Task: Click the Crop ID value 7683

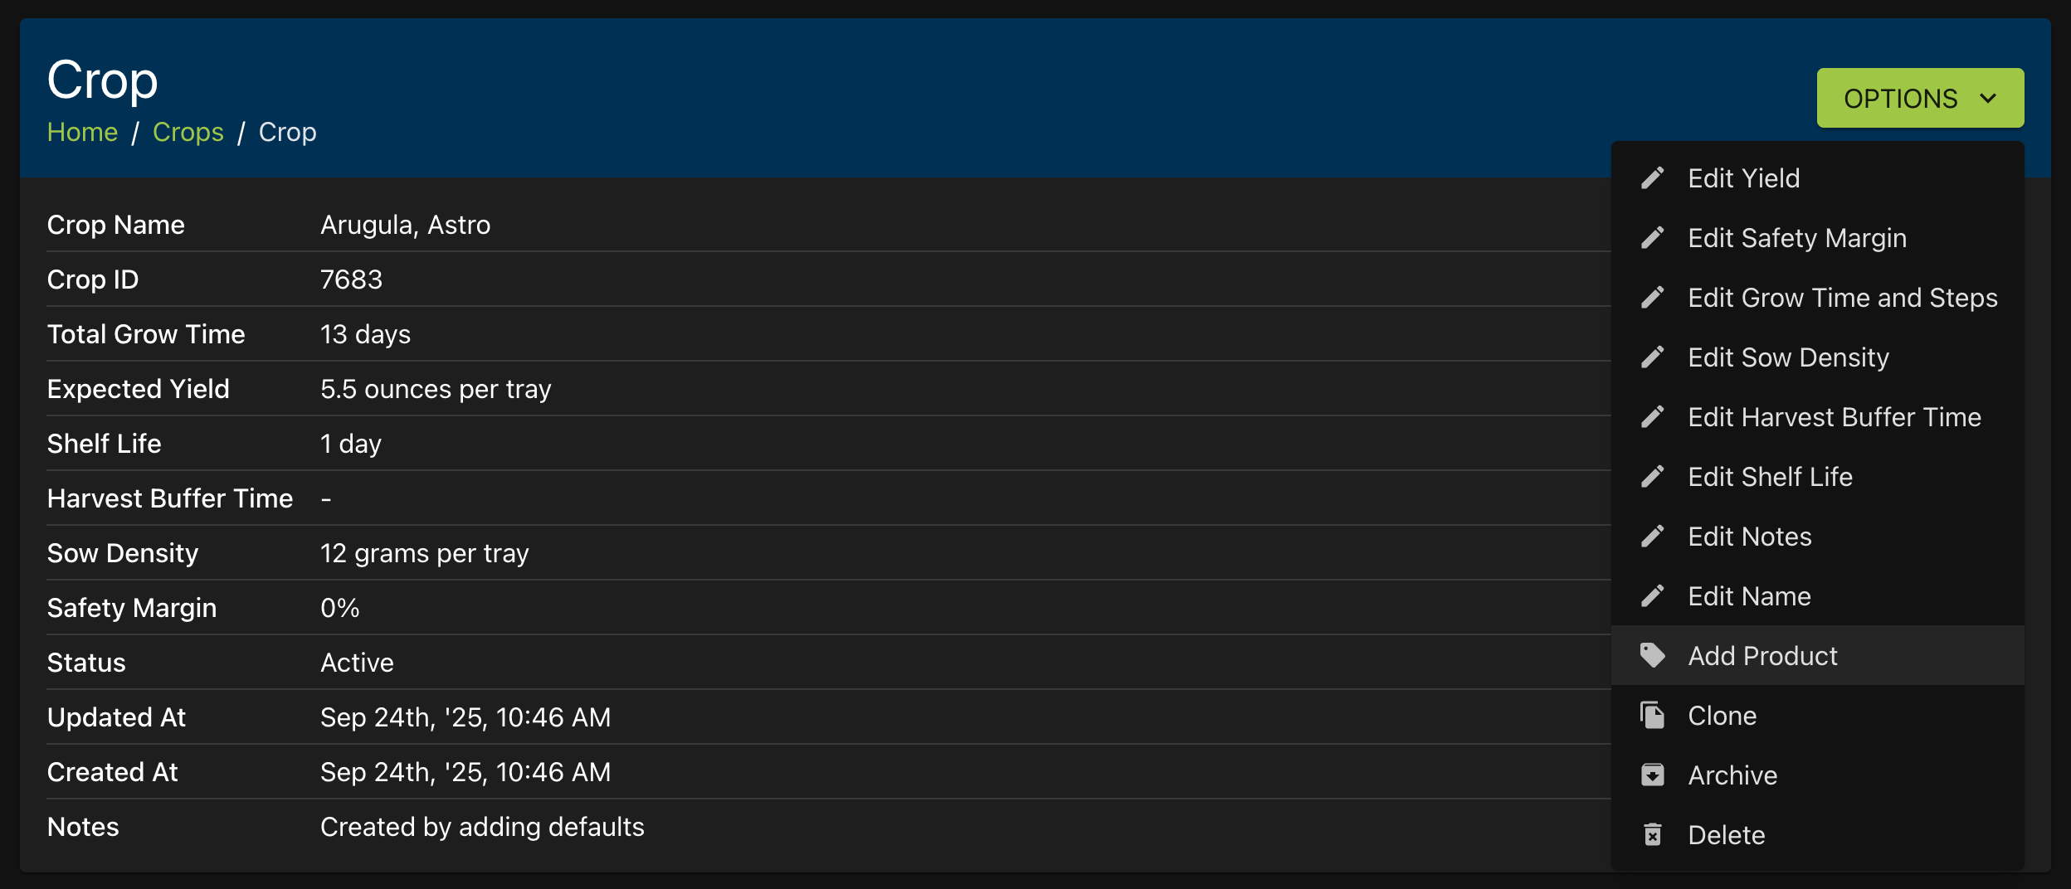Action: [351, 279]
